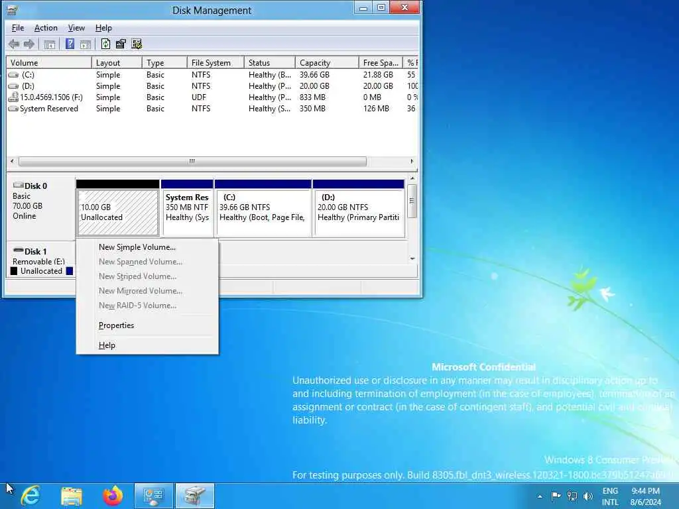Click the File System column header
This screenshot has height=509, width=679.
216,63
